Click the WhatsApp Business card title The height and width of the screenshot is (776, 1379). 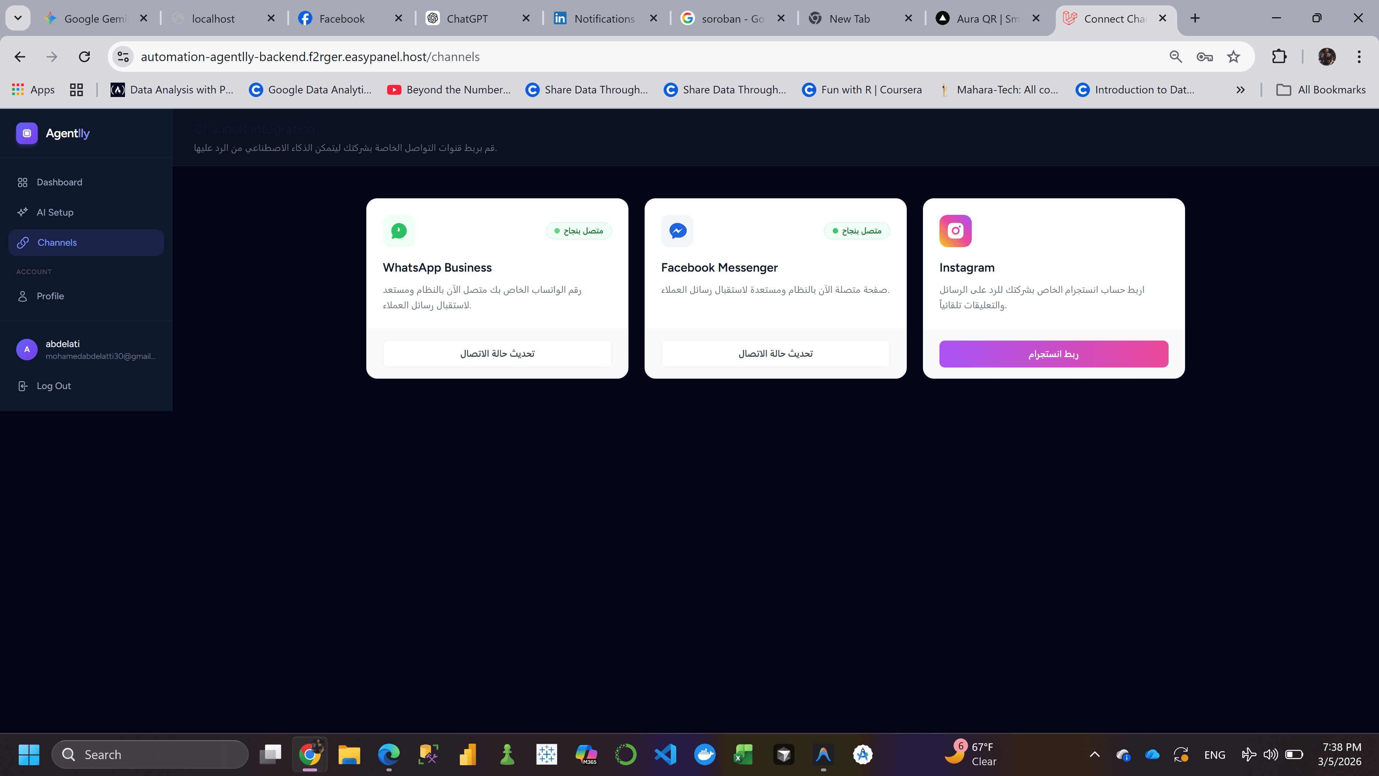(437, 267)
